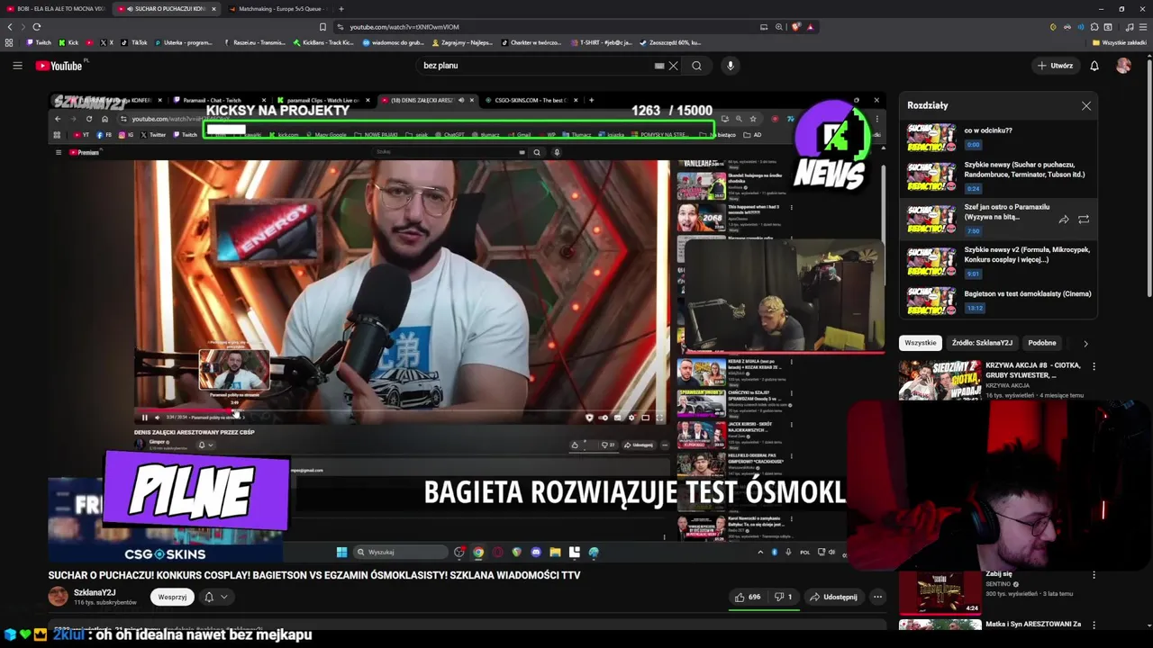The height and width of the screenshot is (648, 1153).
Task: Open options menu for 'Zabij się' video
Action: pyautogui.click(x=1094, y=574)
